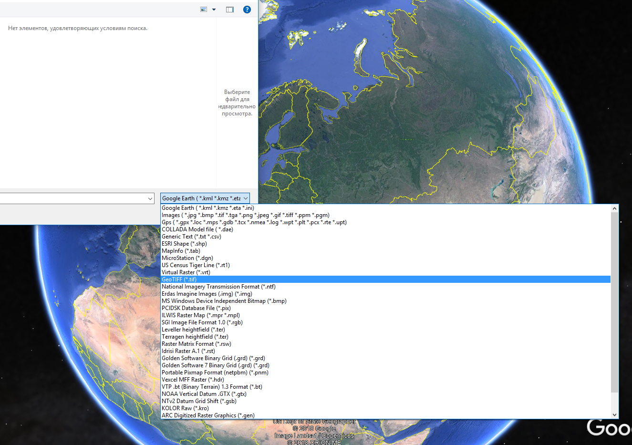Select Raster Matrix Format (*.rsw)
Image resolution: width=632 pixels, height=445 pixels.
pyautogui.click(x=385, y=344)
